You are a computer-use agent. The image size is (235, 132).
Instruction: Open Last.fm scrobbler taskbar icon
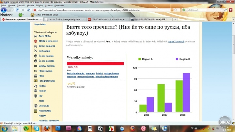tap(143, 128)
